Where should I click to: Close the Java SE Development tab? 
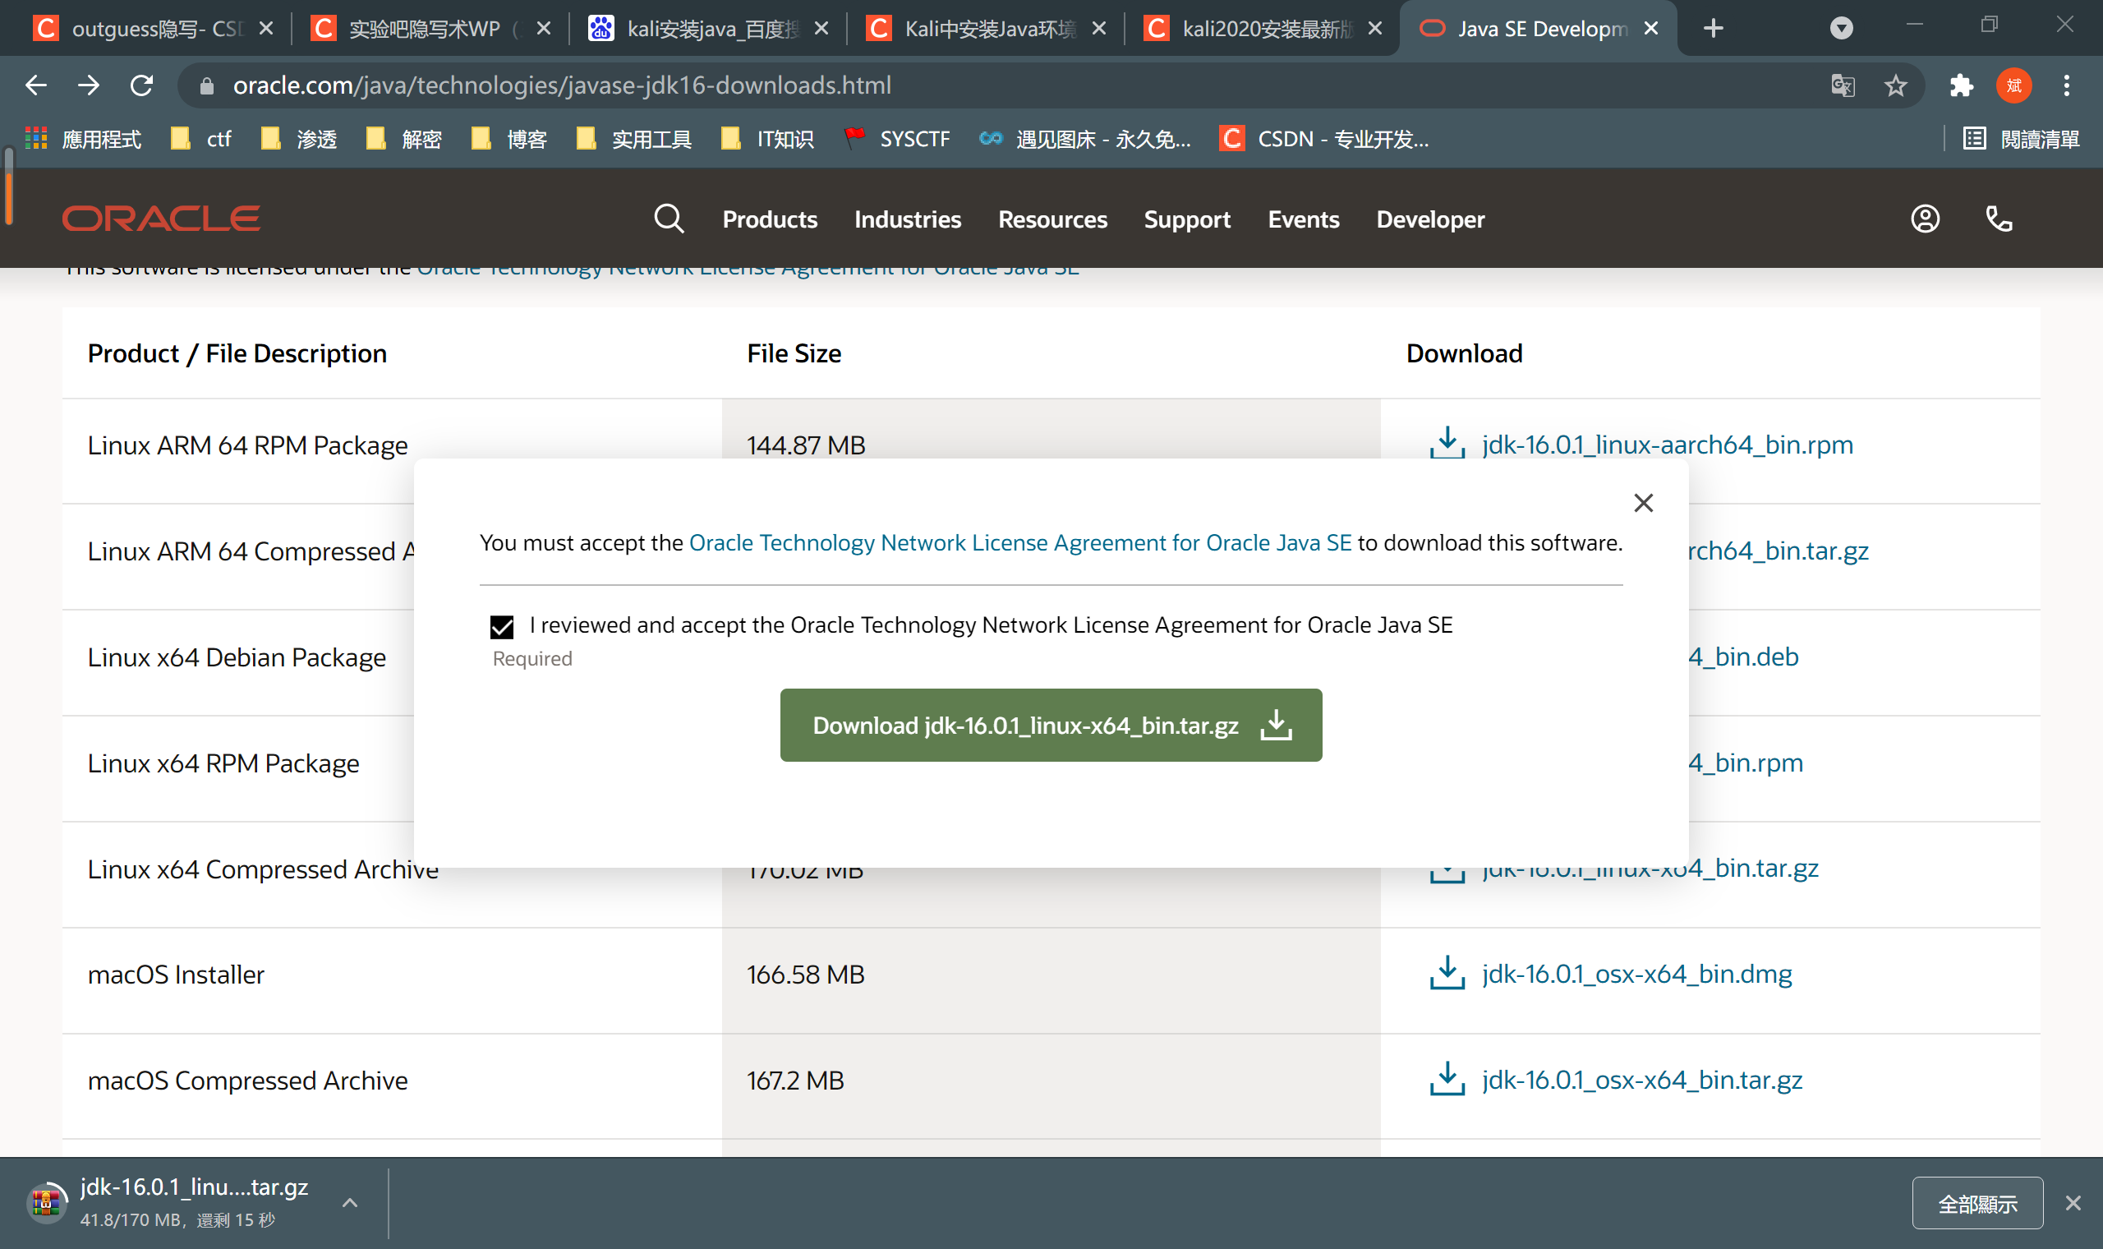click(1651, 29)
